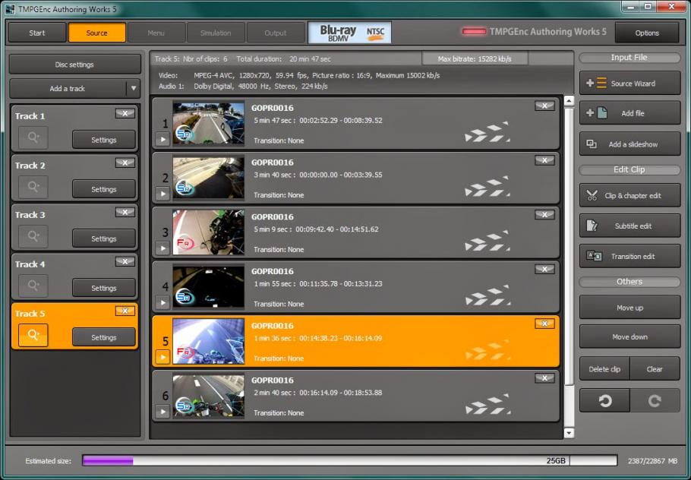Play clip 5 with its small play button
The width and height of the screenshot is (691, 480).
click(162, 357)
